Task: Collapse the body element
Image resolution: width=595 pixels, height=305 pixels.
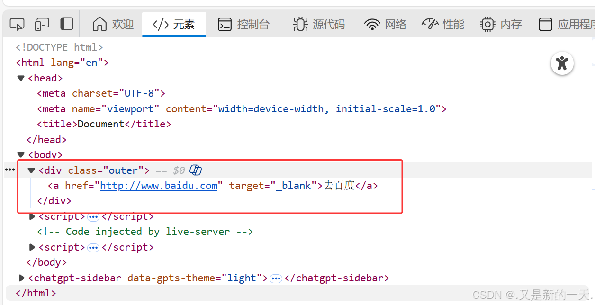Action: [21, 155]
